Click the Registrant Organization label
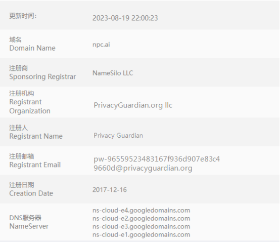 tap(30, 106)
